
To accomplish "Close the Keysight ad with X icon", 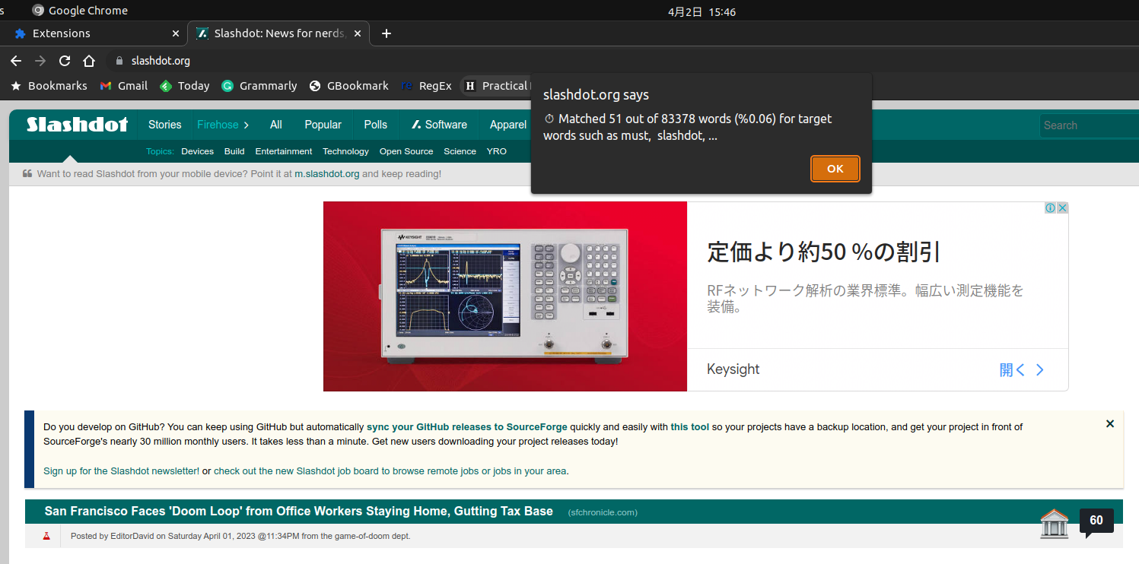I will [x=1062, y=208].
